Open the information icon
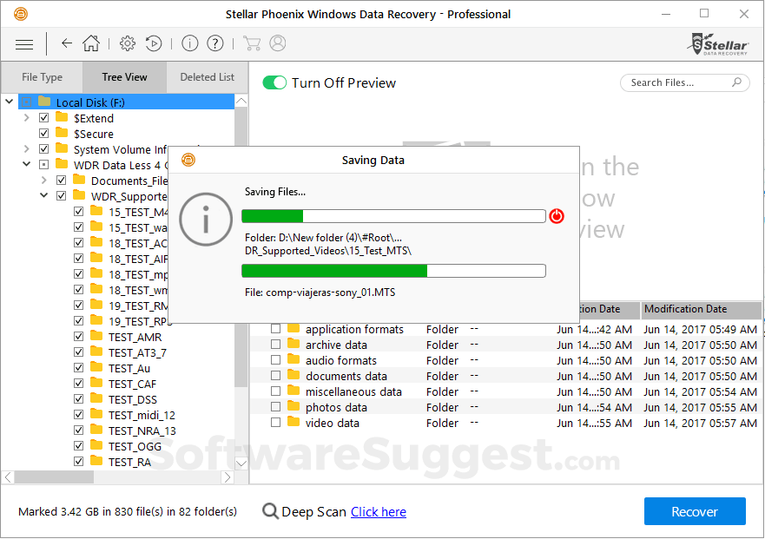This screenshot has width=765, height=539. 189,43
